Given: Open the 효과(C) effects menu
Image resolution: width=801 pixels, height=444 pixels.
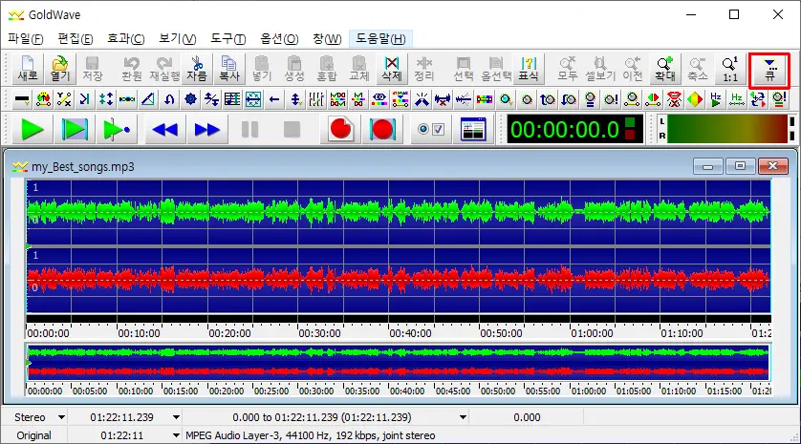Looking at the screenshot, I should coord(125,39).
